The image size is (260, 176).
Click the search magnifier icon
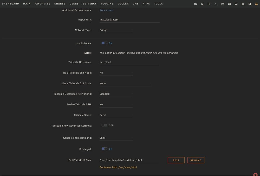tap(202, 4)
